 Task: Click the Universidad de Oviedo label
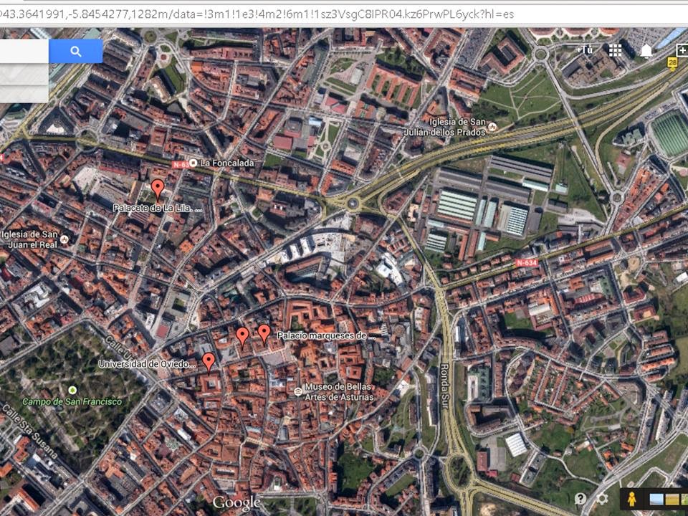click(147, 364)
